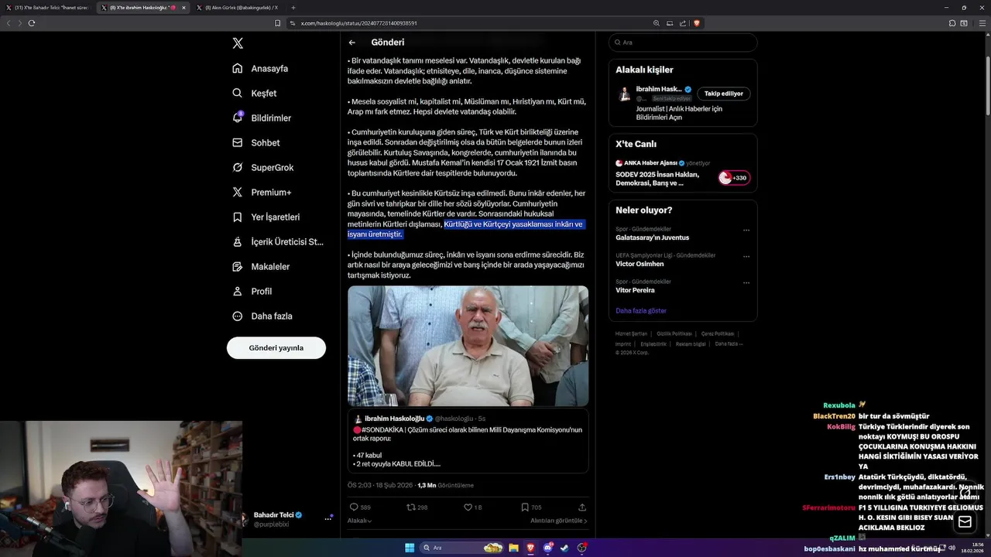Open Hizmet Şartları footer link
991x557 pixels.
coord(631,333)
